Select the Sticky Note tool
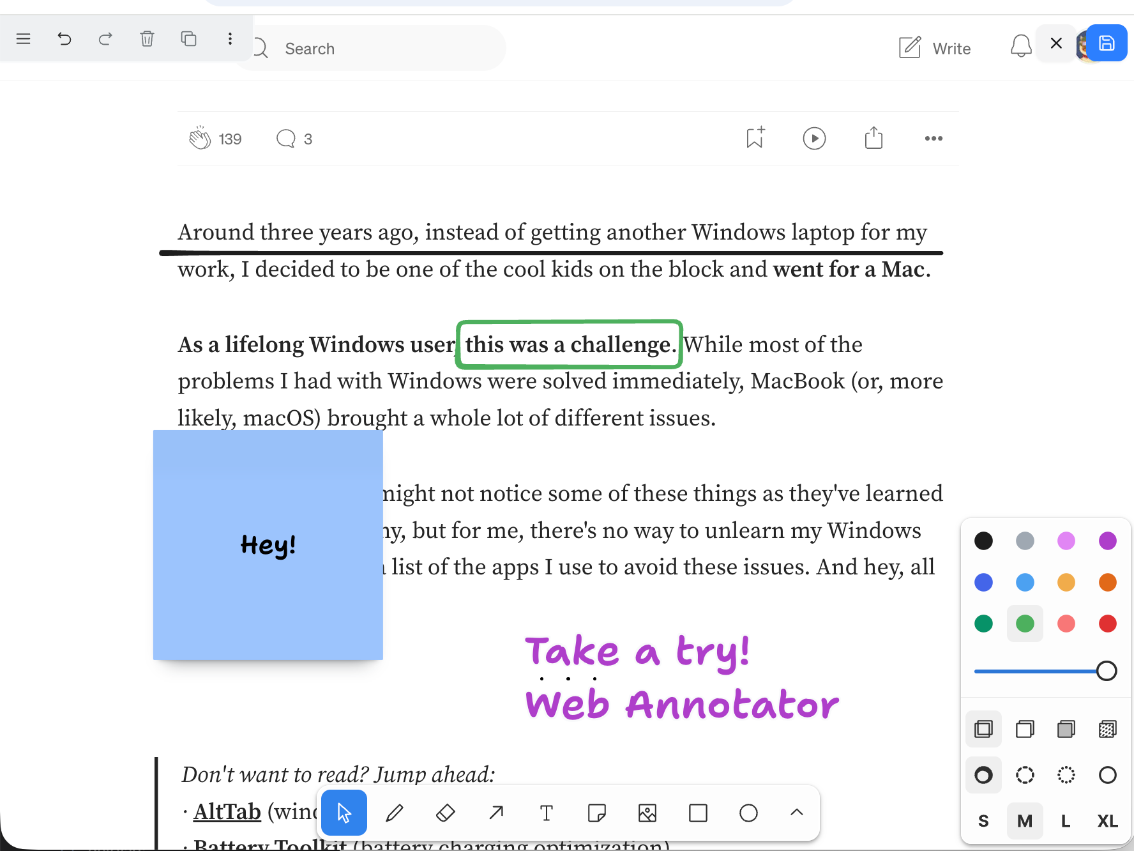Viewport: 1134px width, 851px height. tap(596, 813)
